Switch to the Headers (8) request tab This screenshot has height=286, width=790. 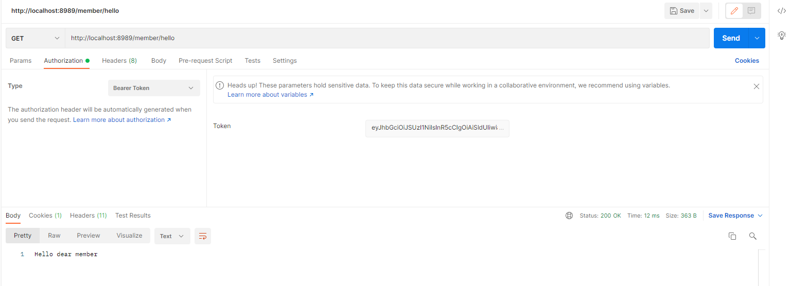[119, 61]
